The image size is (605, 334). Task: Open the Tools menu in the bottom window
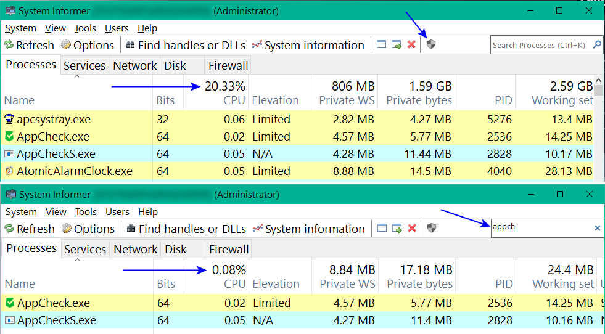tap(86, 212)
